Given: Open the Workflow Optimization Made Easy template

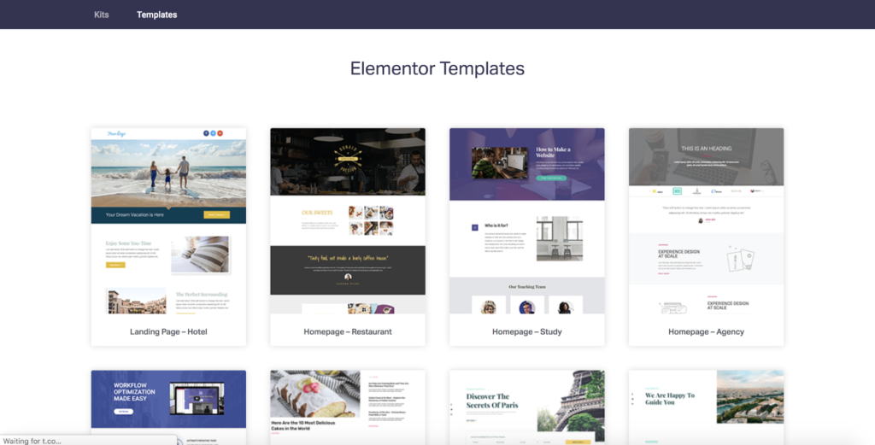Looking at the screenshot, I should (168, 407).
